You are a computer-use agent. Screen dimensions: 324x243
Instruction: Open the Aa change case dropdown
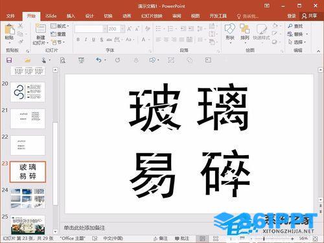pos(130,39)
